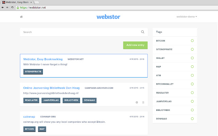Image resolution: width=218 pixels, height=136 pixels.
Task: Select WALLET in the Tags sidebar
Action: click(160, 58)
